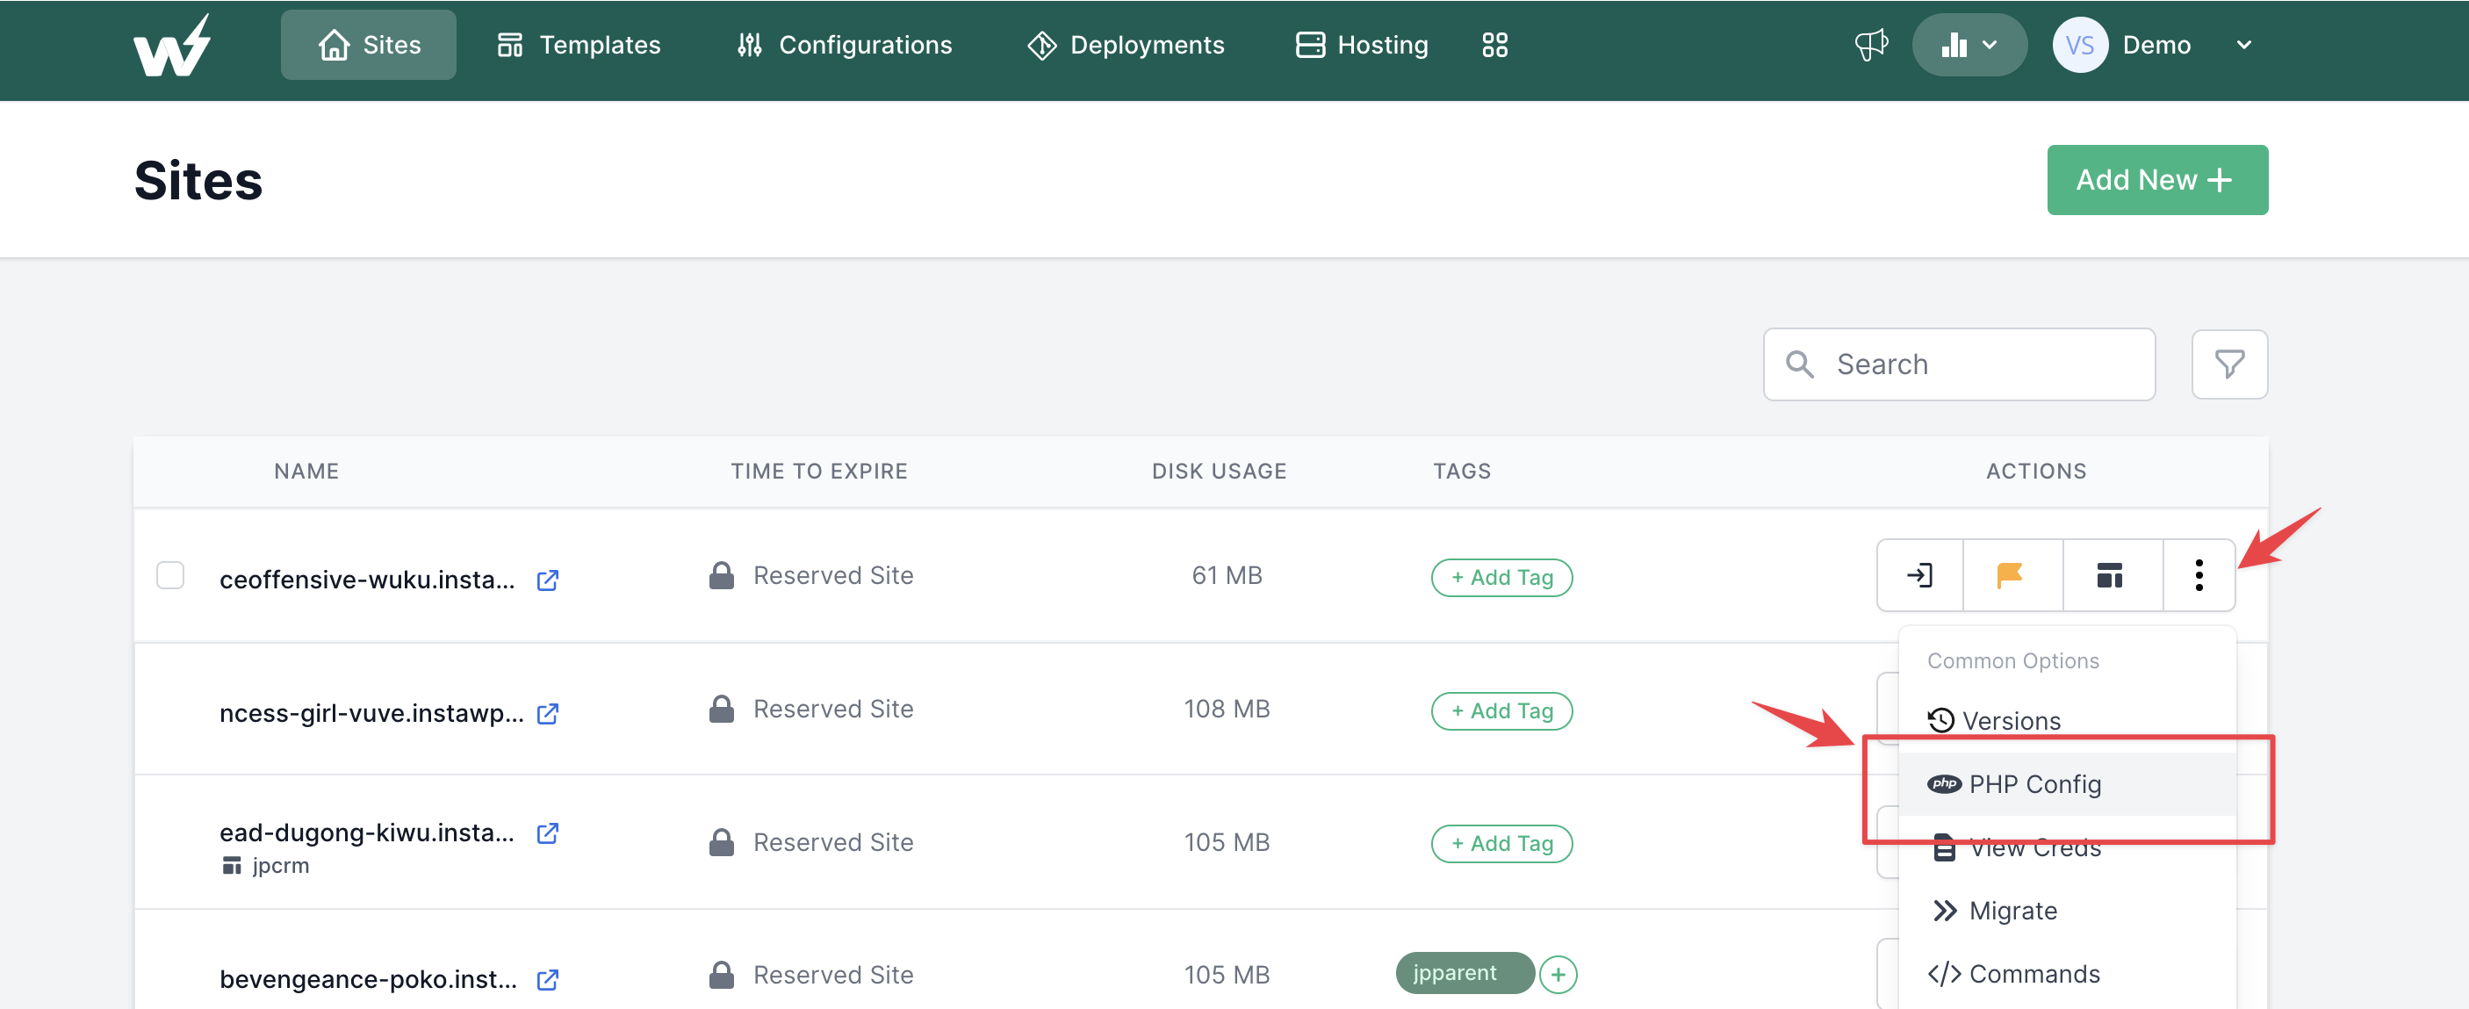Expand the Demo account dropdown

click(x=2242, y=45)
